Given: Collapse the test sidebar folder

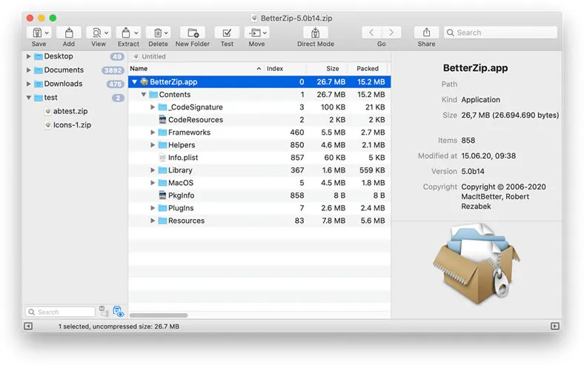Looking at the screenshot, I should (x=28, y=98).
